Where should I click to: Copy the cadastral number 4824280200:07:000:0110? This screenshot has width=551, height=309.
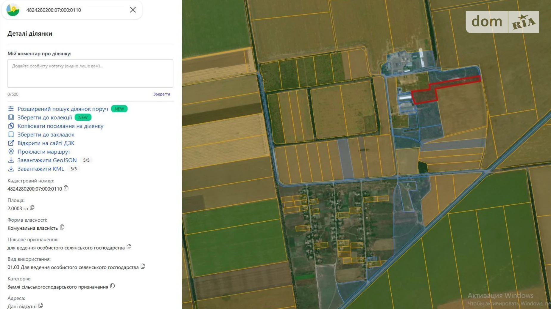pyautogui.click(x=66, y=188)
